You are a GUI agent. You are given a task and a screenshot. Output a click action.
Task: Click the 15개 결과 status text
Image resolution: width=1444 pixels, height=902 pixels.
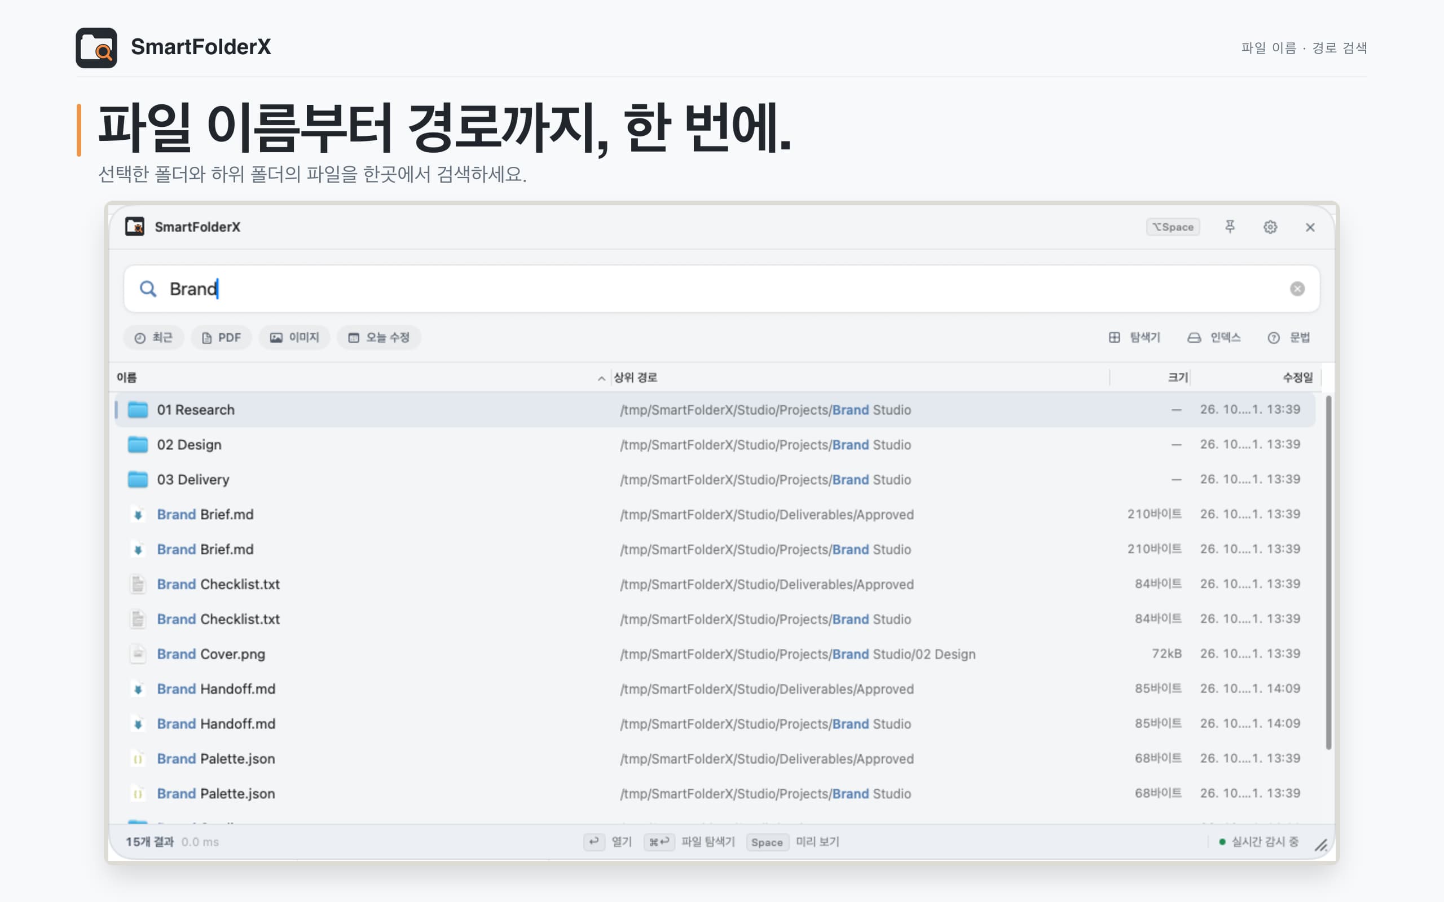click(x=149, y=842)
